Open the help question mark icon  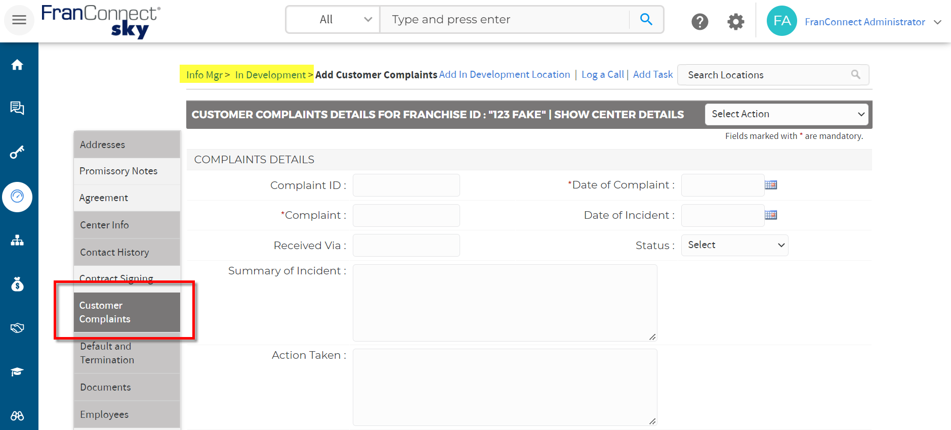tap(699, 22)
